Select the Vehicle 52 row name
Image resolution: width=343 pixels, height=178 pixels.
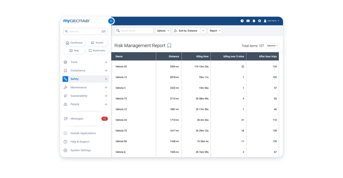(121, 67)
